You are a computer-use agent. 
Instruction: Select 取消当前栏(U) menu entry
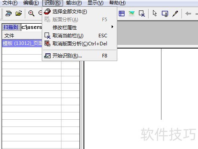coord(80,36)
